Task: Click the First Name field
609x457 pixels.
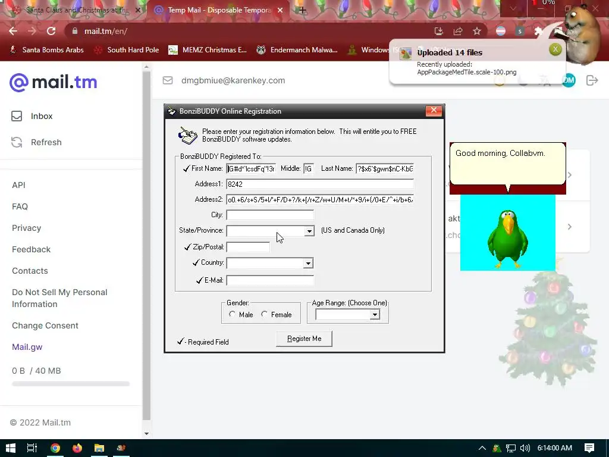Action: (x=251, y=168)
